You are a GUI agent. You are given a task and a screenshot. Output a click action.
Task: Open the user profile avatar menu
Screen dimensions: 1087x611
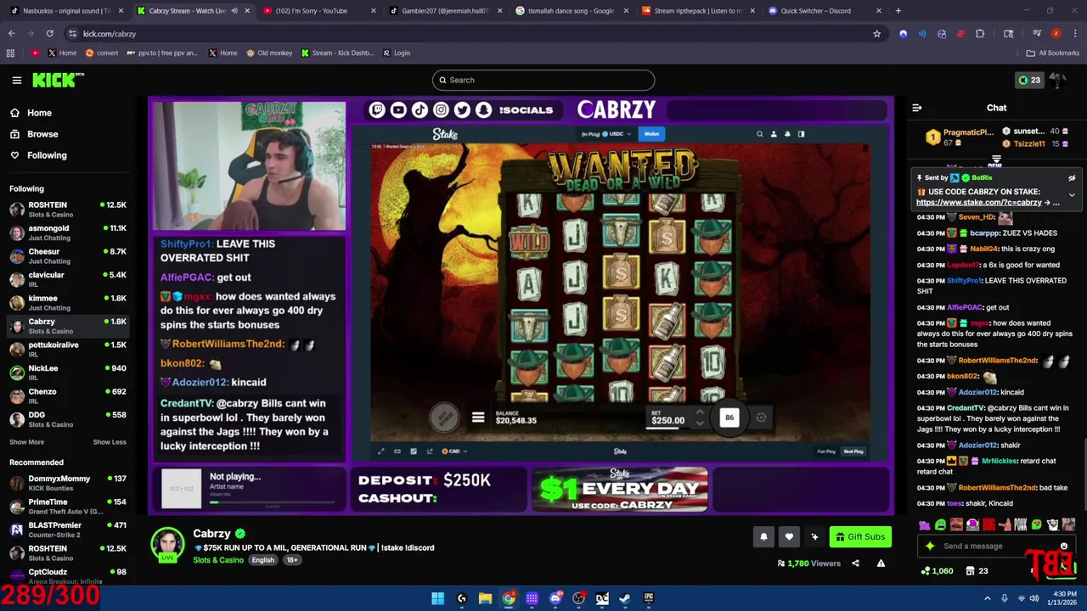[x=1057, y=80]
